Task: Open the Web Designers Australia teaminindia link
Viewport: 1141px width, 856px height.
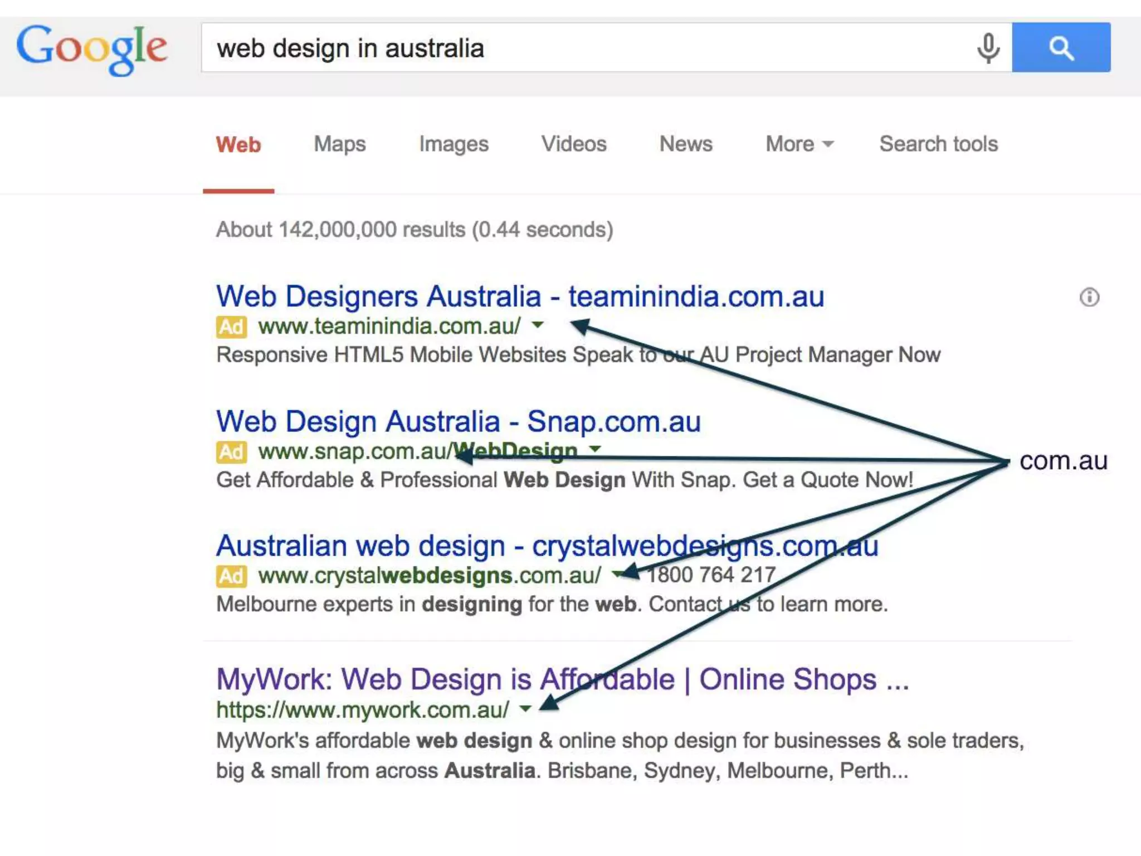Action: [x=519, y=296]
